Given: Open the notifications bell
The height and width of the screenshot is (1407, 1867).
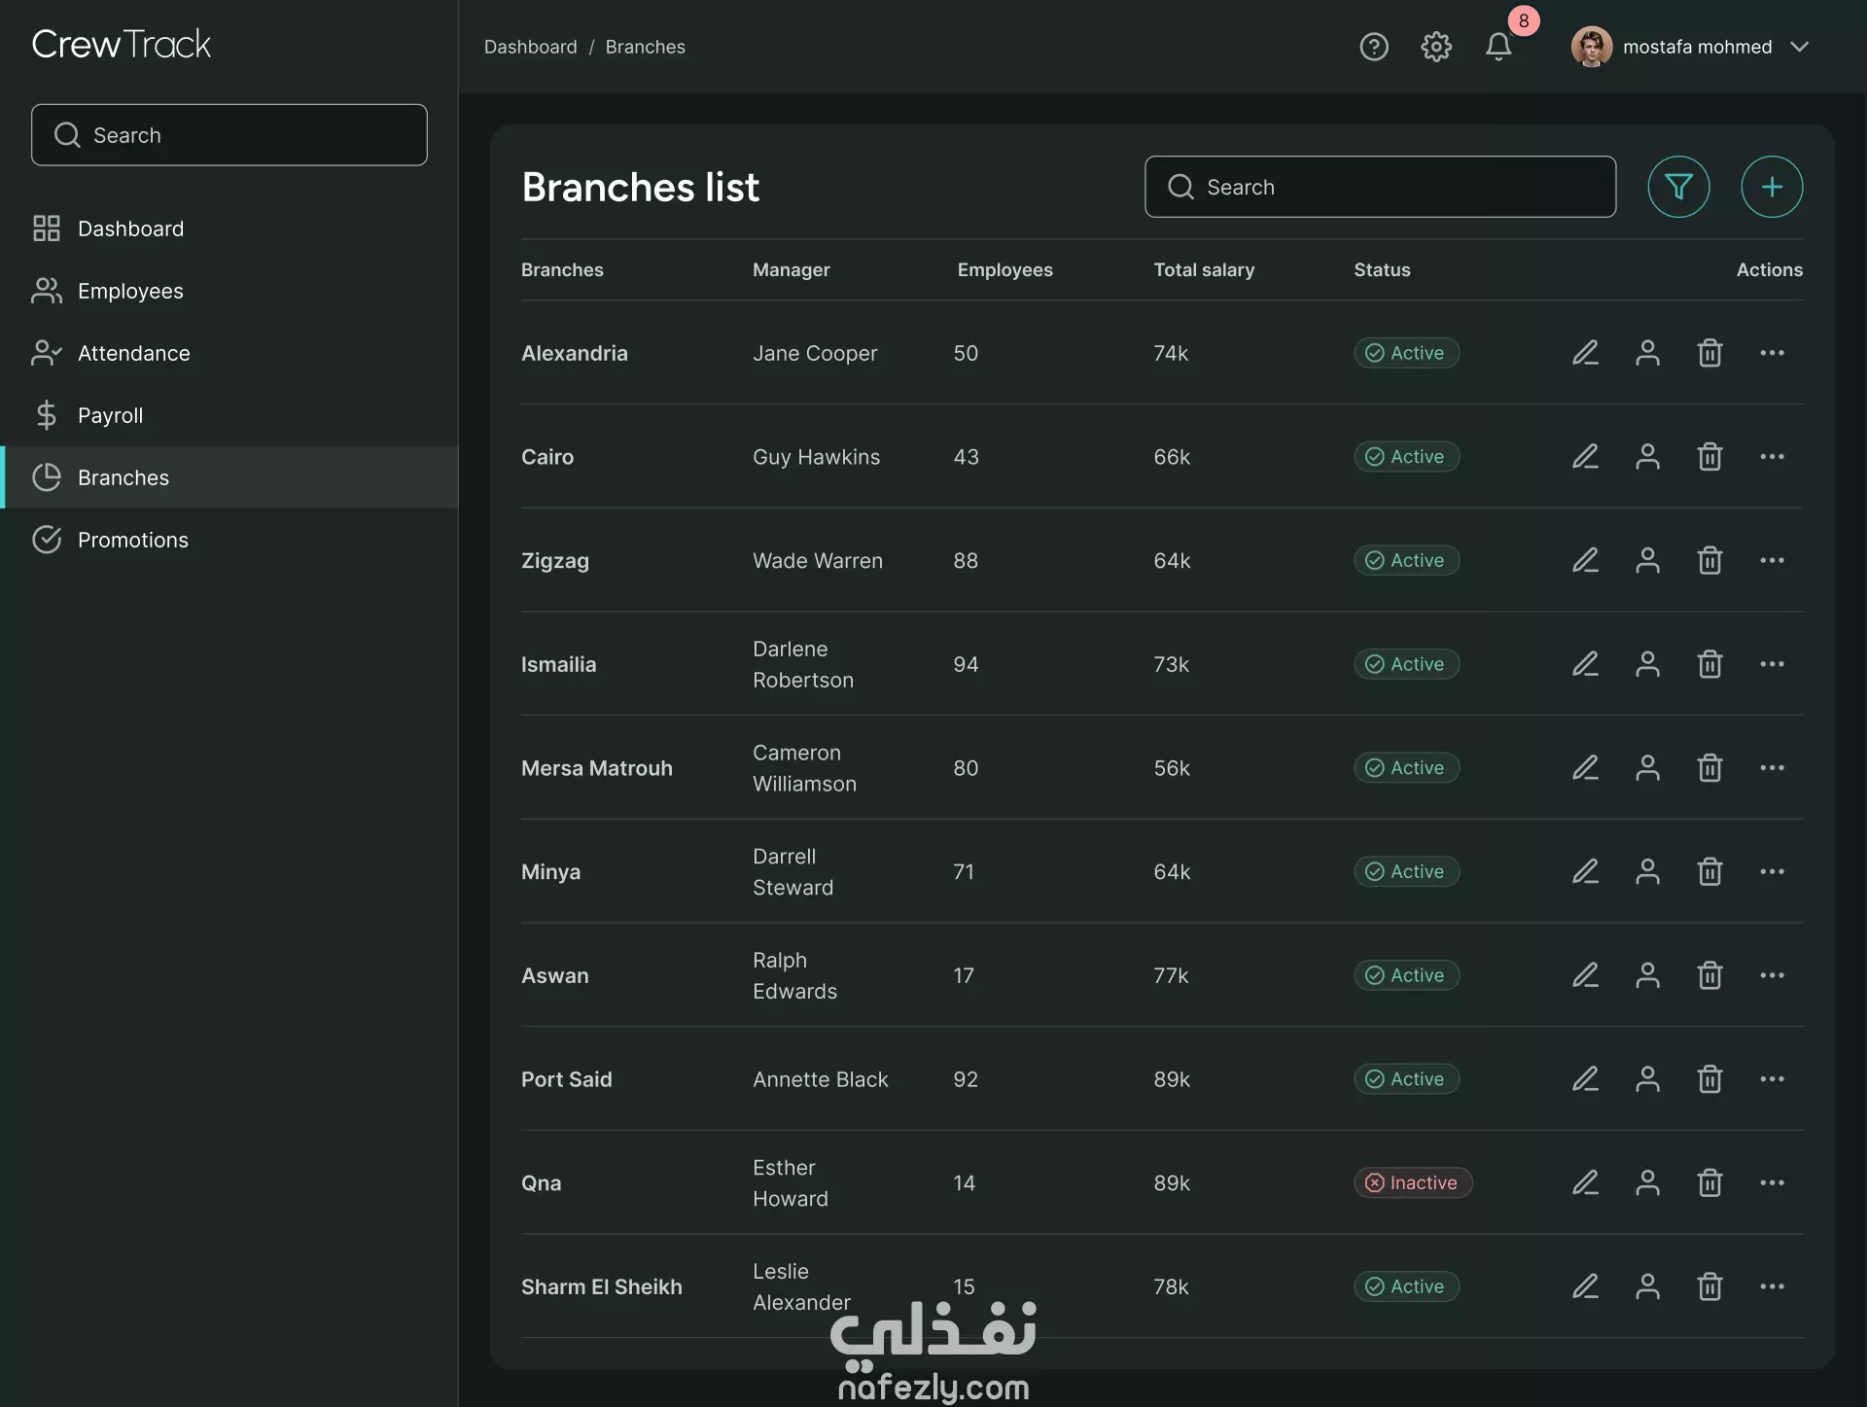Looking at the screenshot, I should tap(1497, 47).
